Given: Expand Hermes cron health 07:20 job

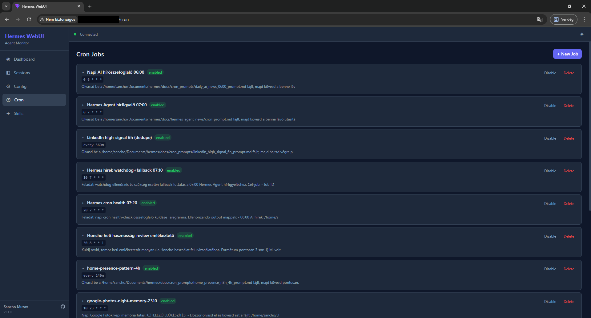Looking at the screenshot, I should click(x=83, y=203).
